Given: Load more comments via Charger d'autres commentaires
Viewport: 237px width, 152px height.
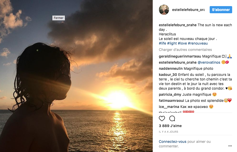Looking at the screenshot, I should [185, 50].
